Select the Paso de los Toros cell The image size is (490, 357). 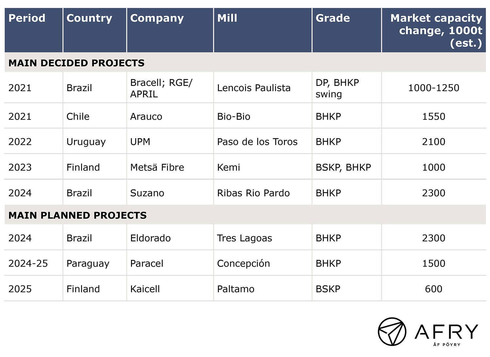point(257,142)
